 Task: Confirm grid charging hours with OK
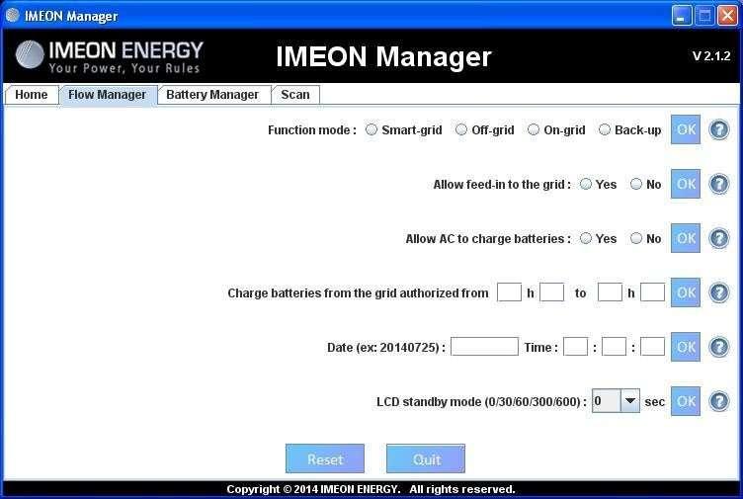tap(686, 292)
